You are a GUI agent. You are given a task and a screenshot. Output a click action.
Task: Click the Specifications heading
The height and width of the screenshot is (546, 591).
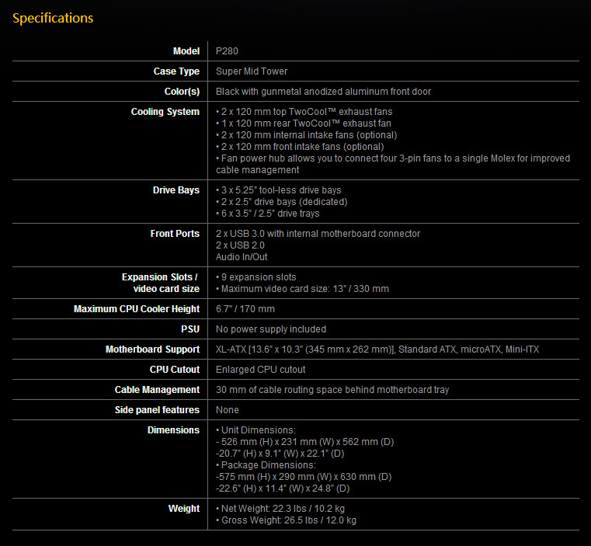point(53,18)
